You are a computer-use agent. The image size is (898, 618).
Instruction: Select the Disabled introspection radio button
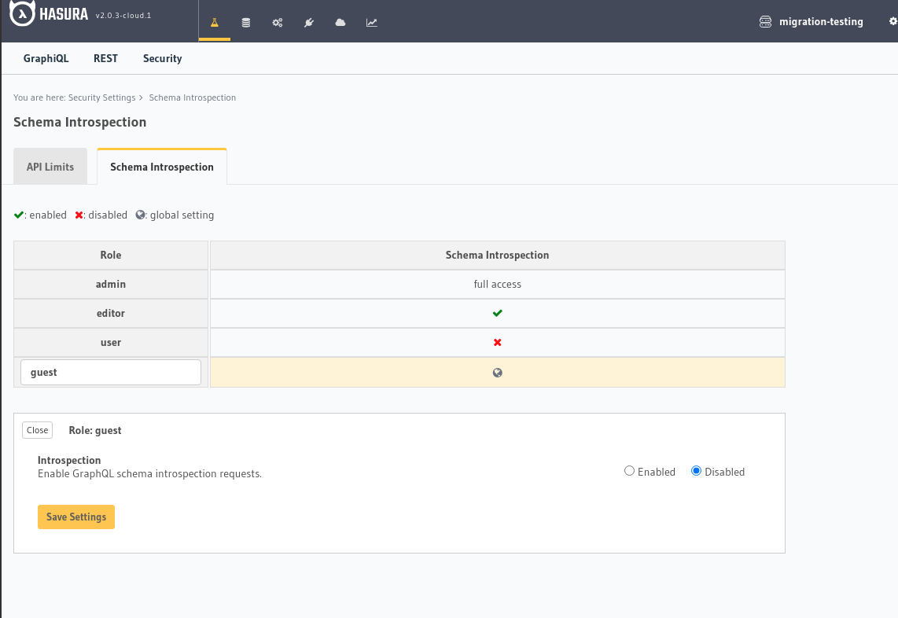(x=696, y=471)
